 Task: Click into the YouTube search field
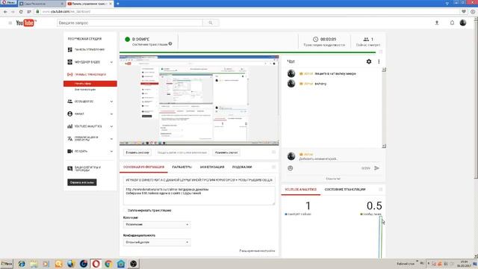(130, 23)
